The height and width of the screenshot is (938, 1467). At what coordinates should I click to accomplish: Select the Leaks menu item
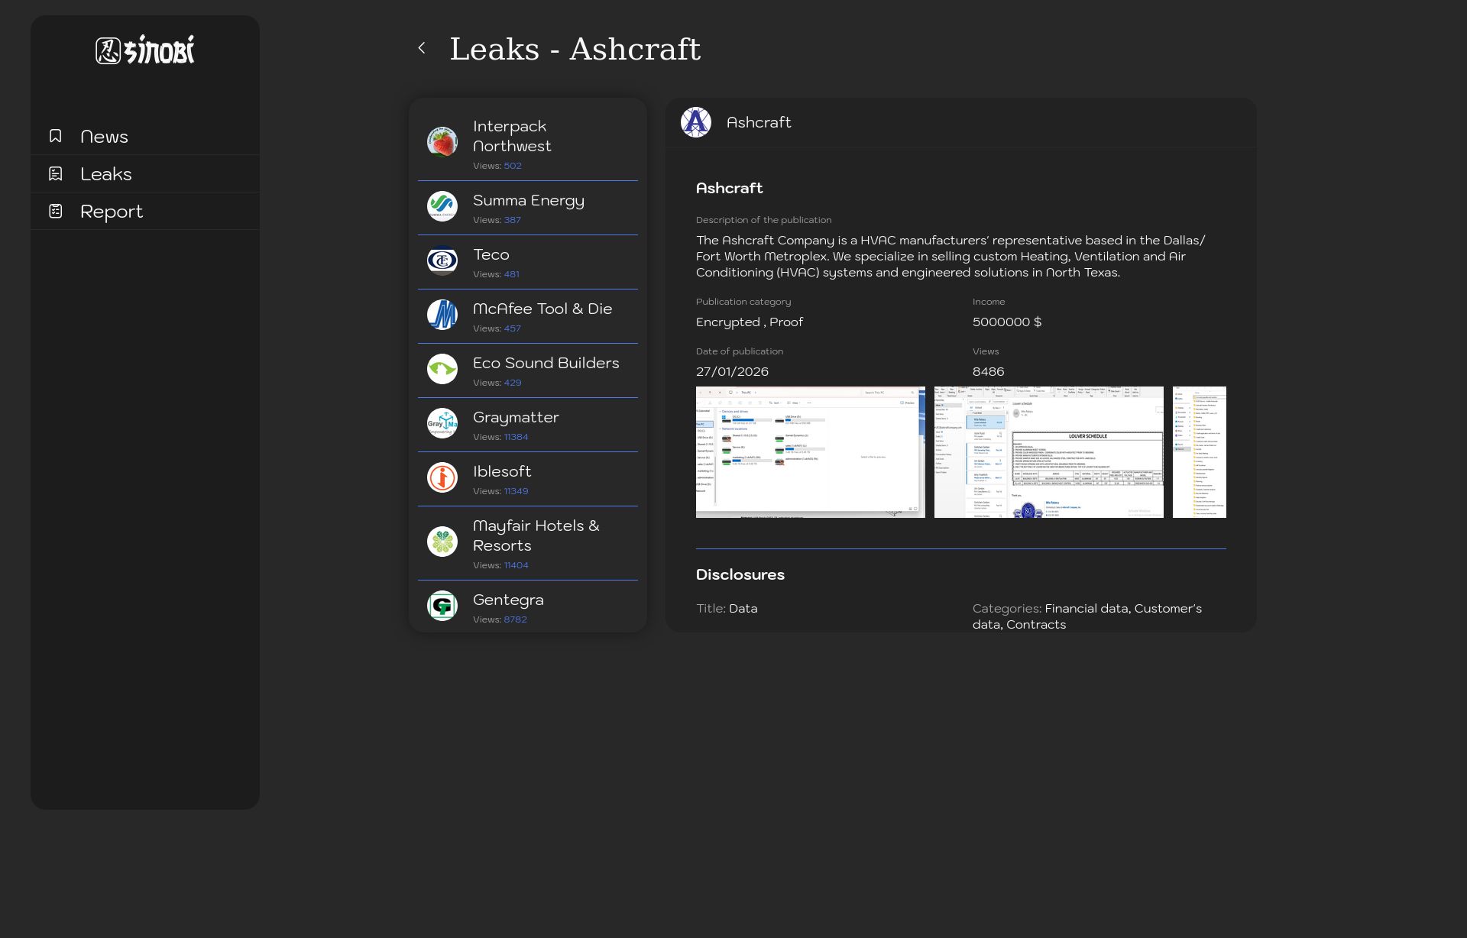click(x=106, y=174)
